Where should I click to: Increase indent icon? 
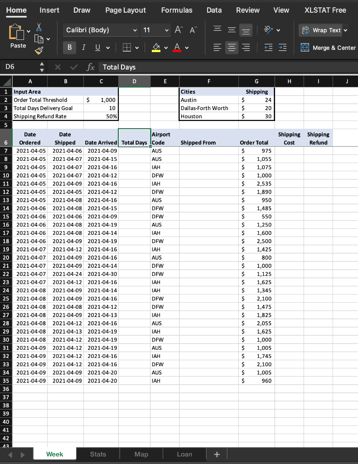click(x=283, y=47)
